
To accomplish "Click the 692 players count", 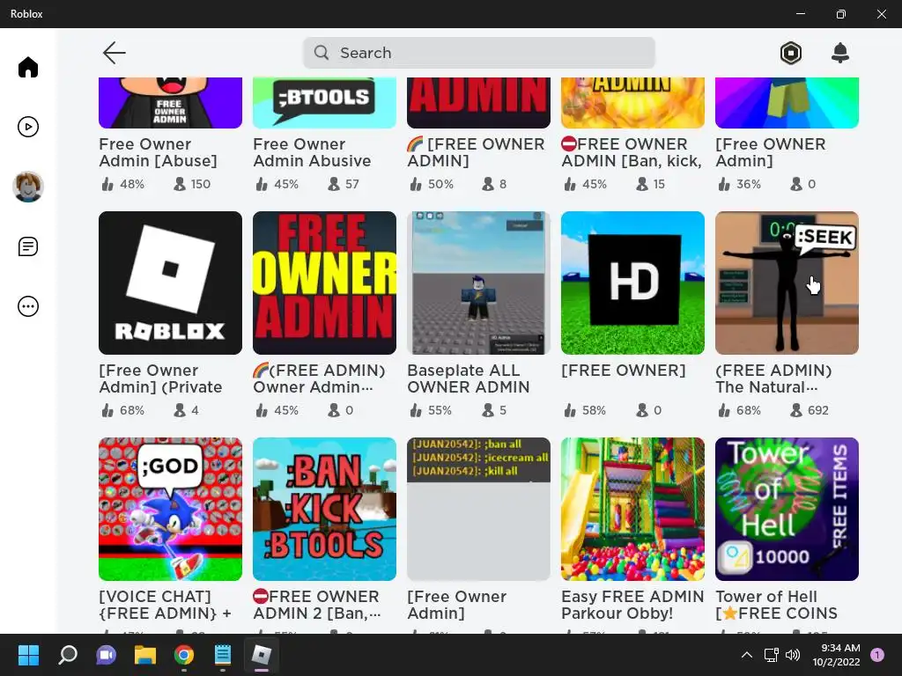I will click(x=818, y=410).
